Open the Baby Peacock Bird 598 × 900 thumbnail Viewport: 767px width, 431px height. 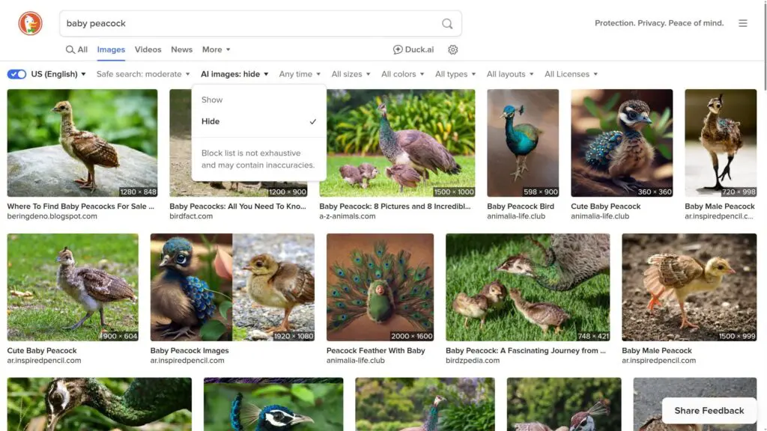click(522, 143)
